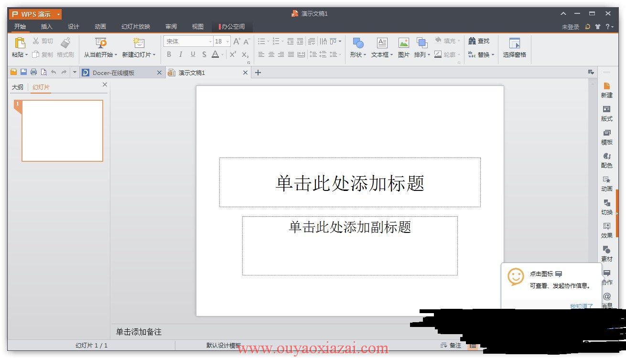Click Find (查找) binoculars button
Viewport: 626px width, 358px height.
click(479, 41)
